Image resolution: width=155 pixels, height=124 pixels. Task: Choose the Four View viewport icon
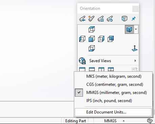(111, 69)
